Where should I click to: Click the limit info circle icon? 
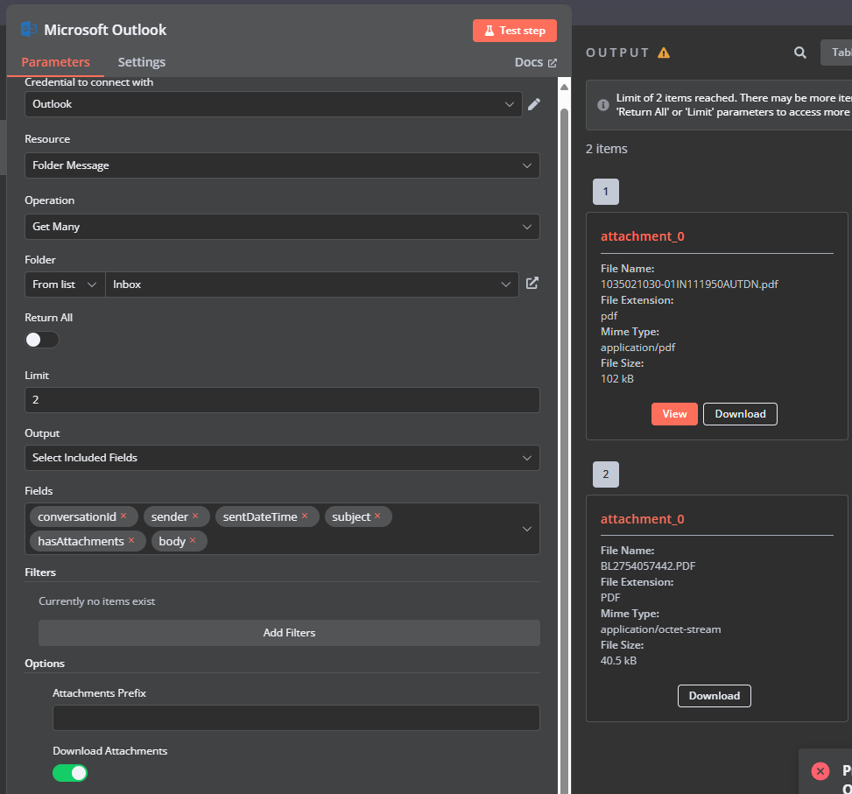point(603,105)
